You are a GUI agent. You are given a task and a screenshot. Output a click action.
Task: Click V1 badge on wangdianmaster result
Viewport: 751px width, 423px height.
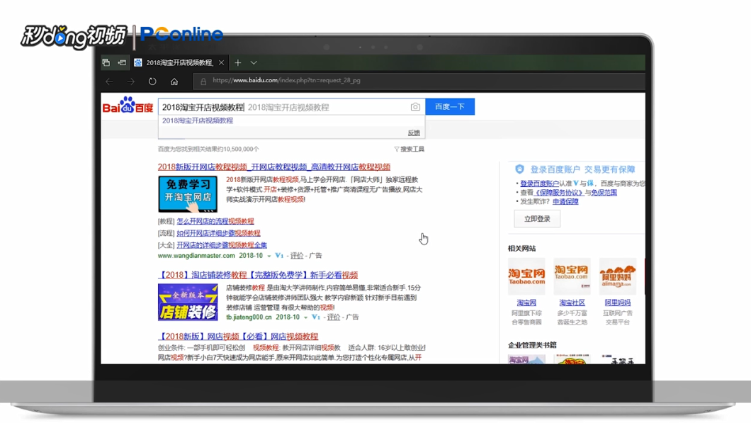279,256
